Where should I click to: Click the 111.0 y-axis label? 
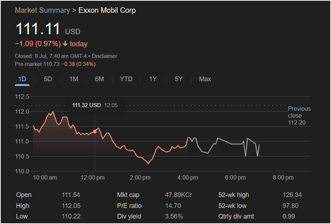tap(22, 141)
